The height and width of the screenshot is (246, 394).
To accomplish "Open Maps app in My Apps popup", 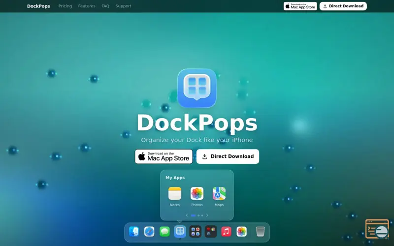I will 219,193.
